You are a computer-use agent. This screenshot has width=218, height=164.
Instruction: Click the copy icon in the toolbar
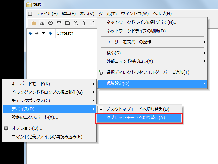[x=84, y=23]
